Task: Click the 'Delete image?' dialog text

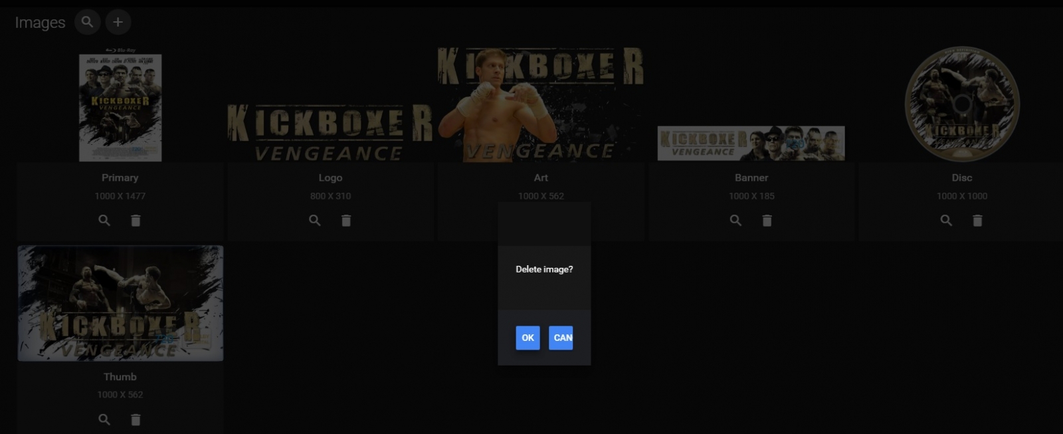Action: [544, 269]
